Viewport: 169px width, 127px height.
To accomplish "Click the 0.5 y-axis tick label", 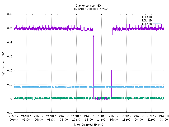I will click(10, 28).
